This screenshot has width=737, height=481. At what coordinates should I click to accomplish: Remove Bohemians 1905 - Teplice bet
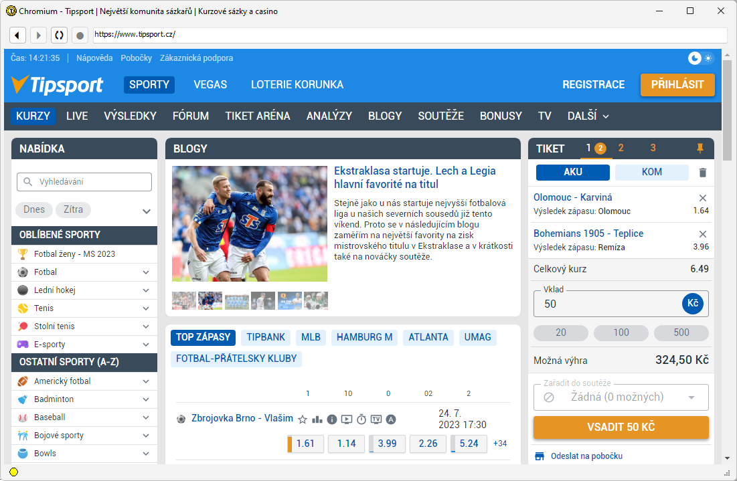pos(703,234)
